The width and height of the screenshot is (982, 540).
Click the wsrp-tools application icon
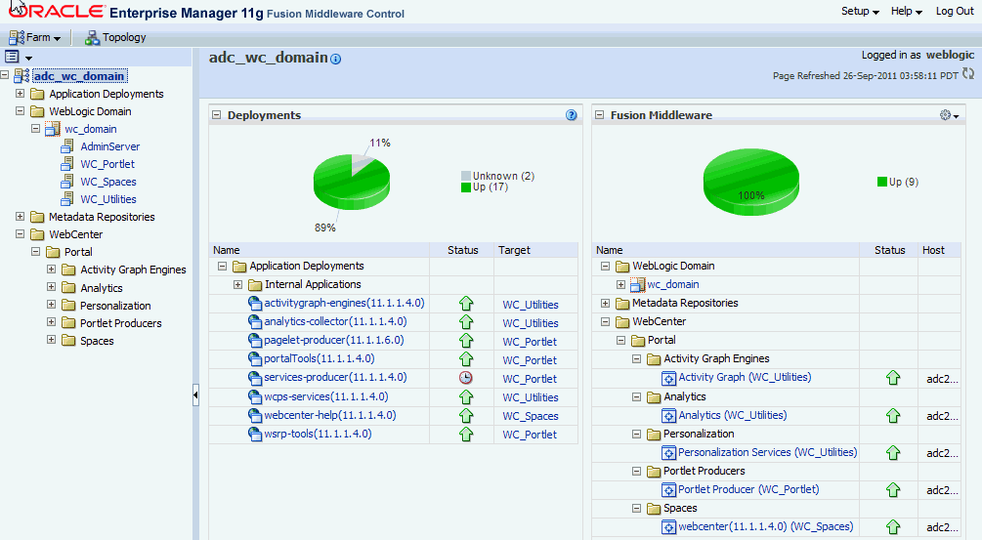tap(255, 434)
